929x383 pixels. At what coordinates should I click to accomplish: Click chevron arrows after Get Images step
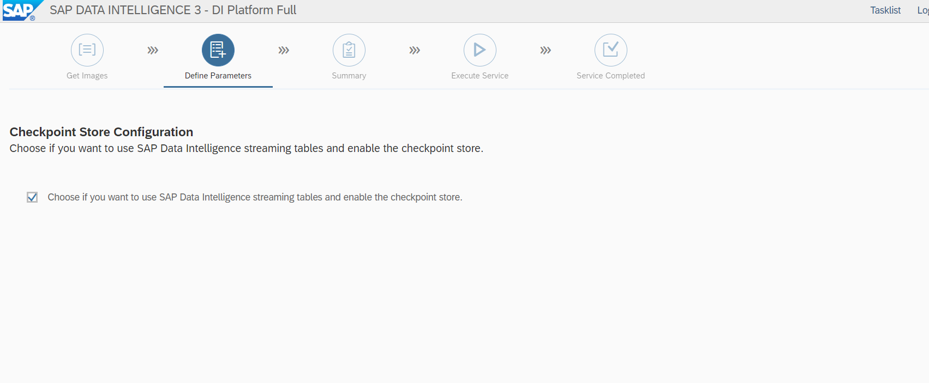point(153,50)
